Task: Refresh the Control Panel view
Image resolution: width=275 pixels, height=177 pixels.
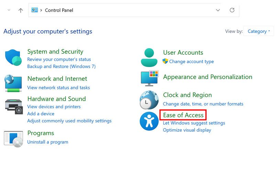Action: click(x=232, y=10)
